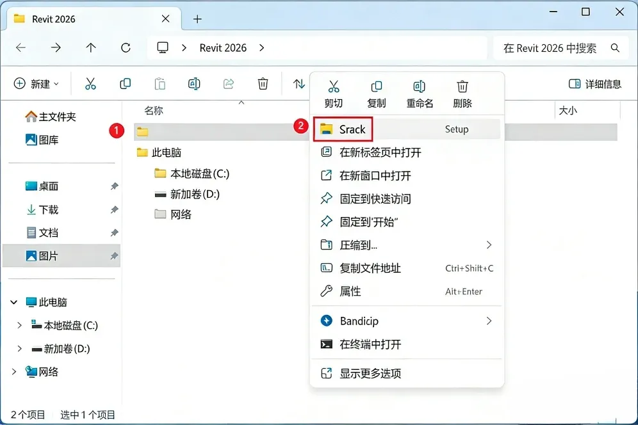Unpin 下载 using its pin icon
This screenshot has height=425, width=638.
click(x=114, y=210)
